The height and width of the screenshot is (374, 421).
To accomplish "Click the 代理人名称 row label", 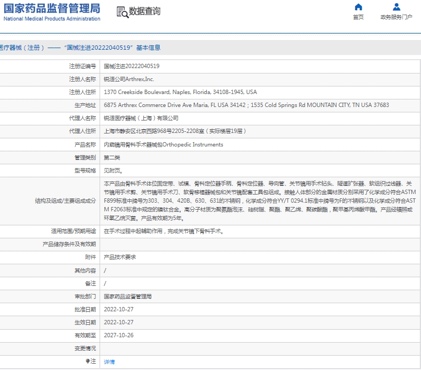I will 82,118.
